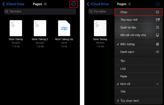This screenshot has height=105, width=164.
Task: Click the Note Taking.zip file name
Action: [64, 39]
